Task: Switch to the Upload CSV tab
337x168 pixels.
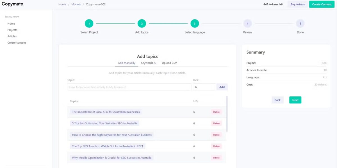Action: pyautogui.click(x=169, y=63)
